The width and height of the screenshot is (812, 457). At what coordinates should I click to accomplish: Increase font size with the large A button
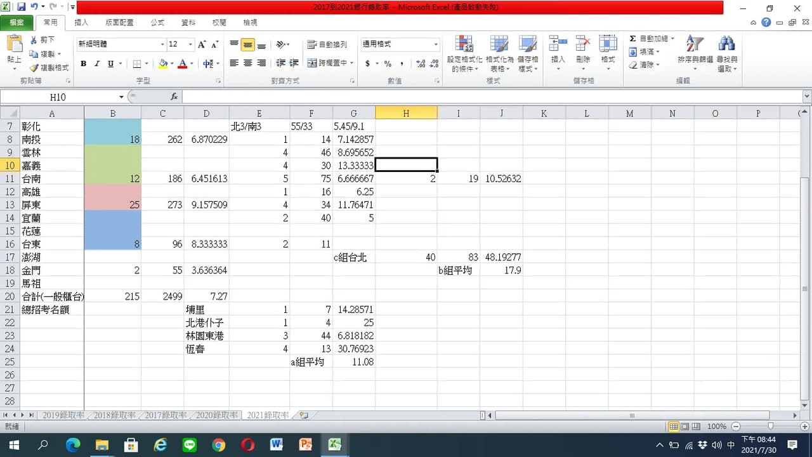[x=202, y=44]
